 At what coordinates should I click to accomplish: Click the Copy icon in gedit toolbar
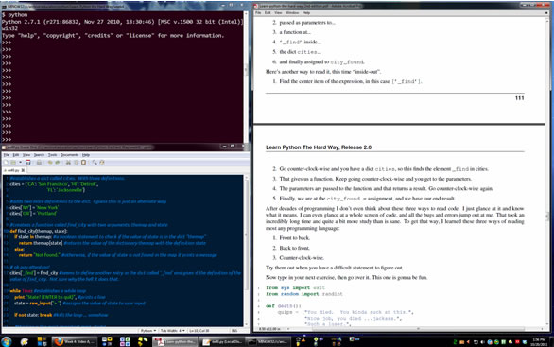(x=76, y=163)
